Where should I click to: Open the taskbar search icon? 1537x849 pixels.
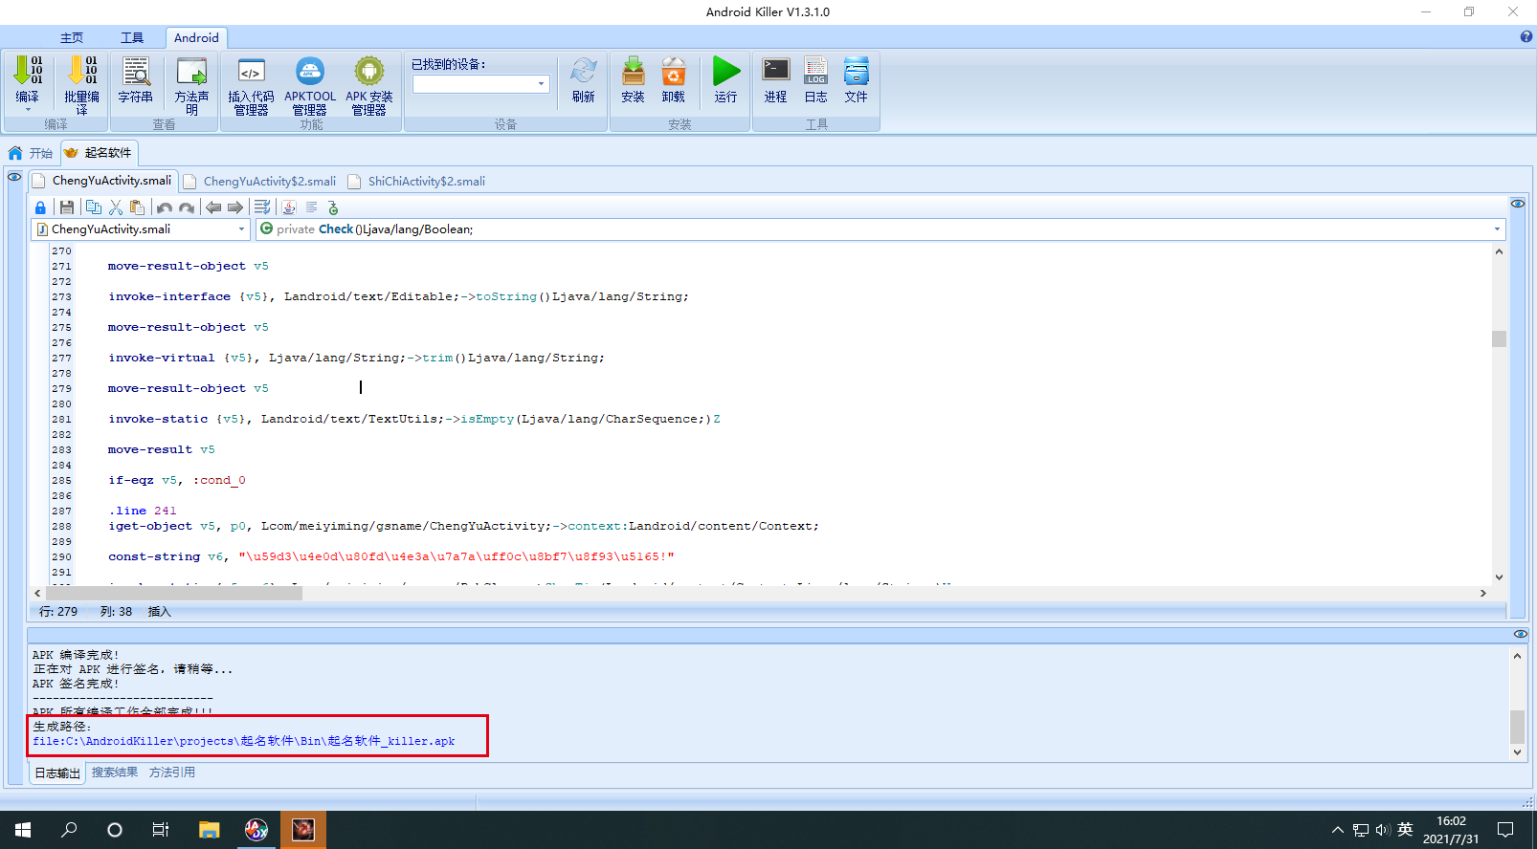tap(69, 830)
